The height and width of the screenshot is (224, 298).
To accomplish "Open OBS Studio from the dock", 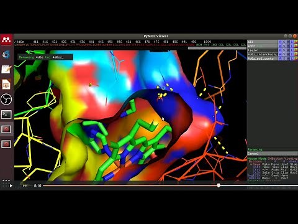I will [6, 100].
